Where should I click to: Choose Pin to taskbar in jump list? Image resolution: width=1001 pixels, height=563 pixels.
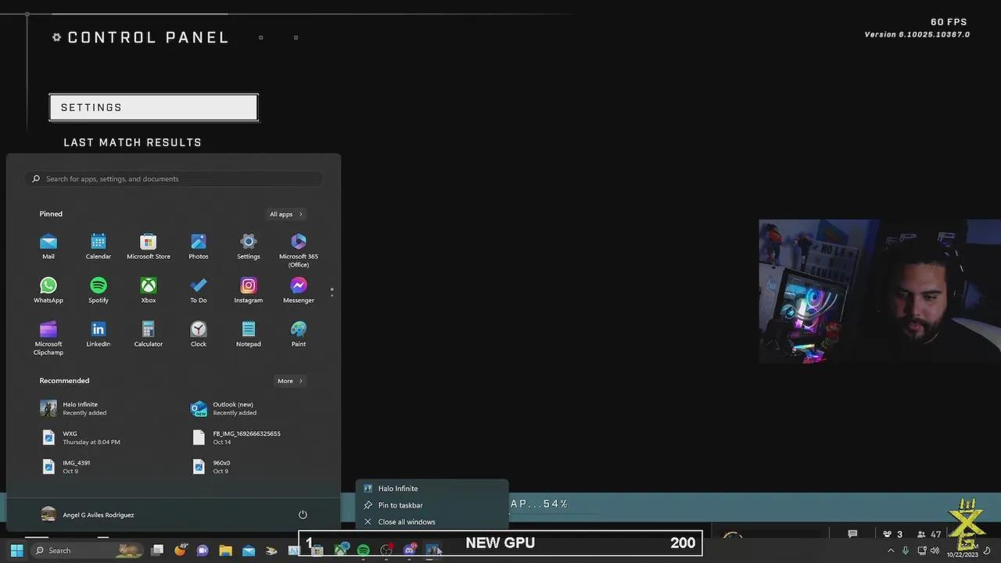[432, 505]
